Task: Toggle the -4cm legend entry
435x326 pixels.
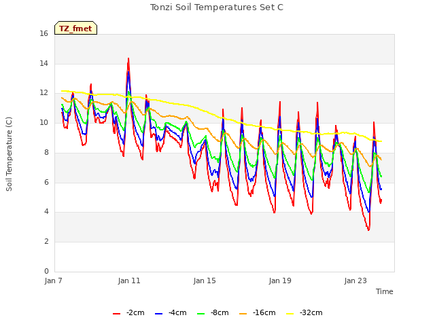Action: coord(171,313)
